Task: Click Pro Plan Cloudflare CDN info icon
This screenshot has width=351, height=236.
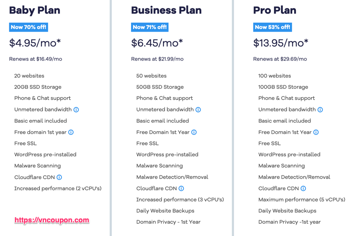Action: tap(303, 188)
